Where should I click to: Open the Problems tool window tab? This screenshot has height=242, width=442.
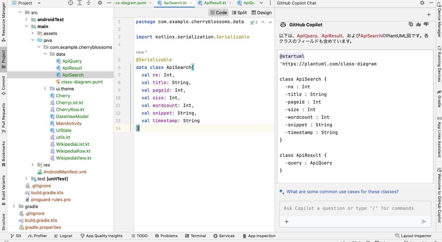pos(166,236)
